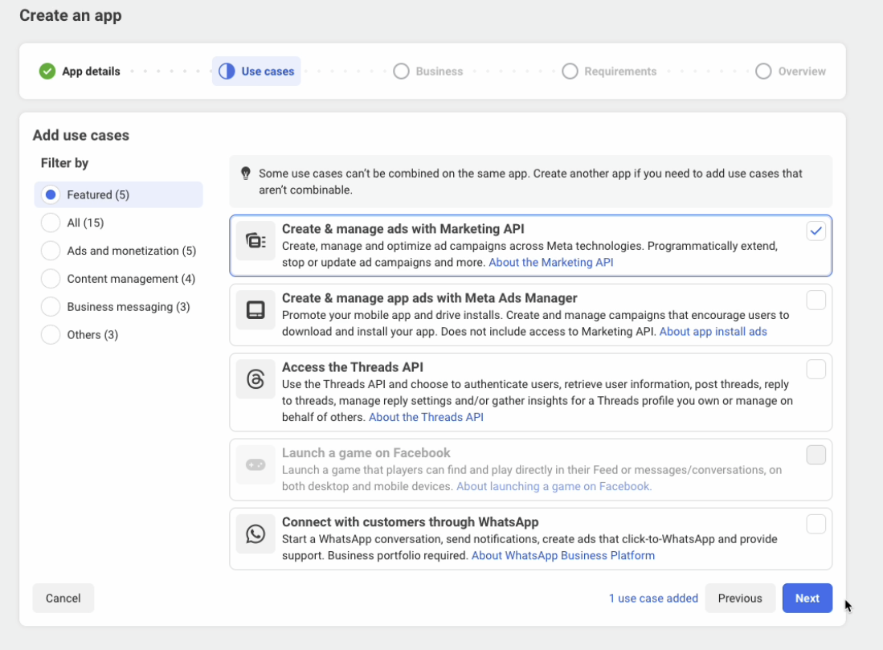Select the Others (3) filter
Image resolution: width=883 pixels, height=650 pixels.
pos(80,335)
